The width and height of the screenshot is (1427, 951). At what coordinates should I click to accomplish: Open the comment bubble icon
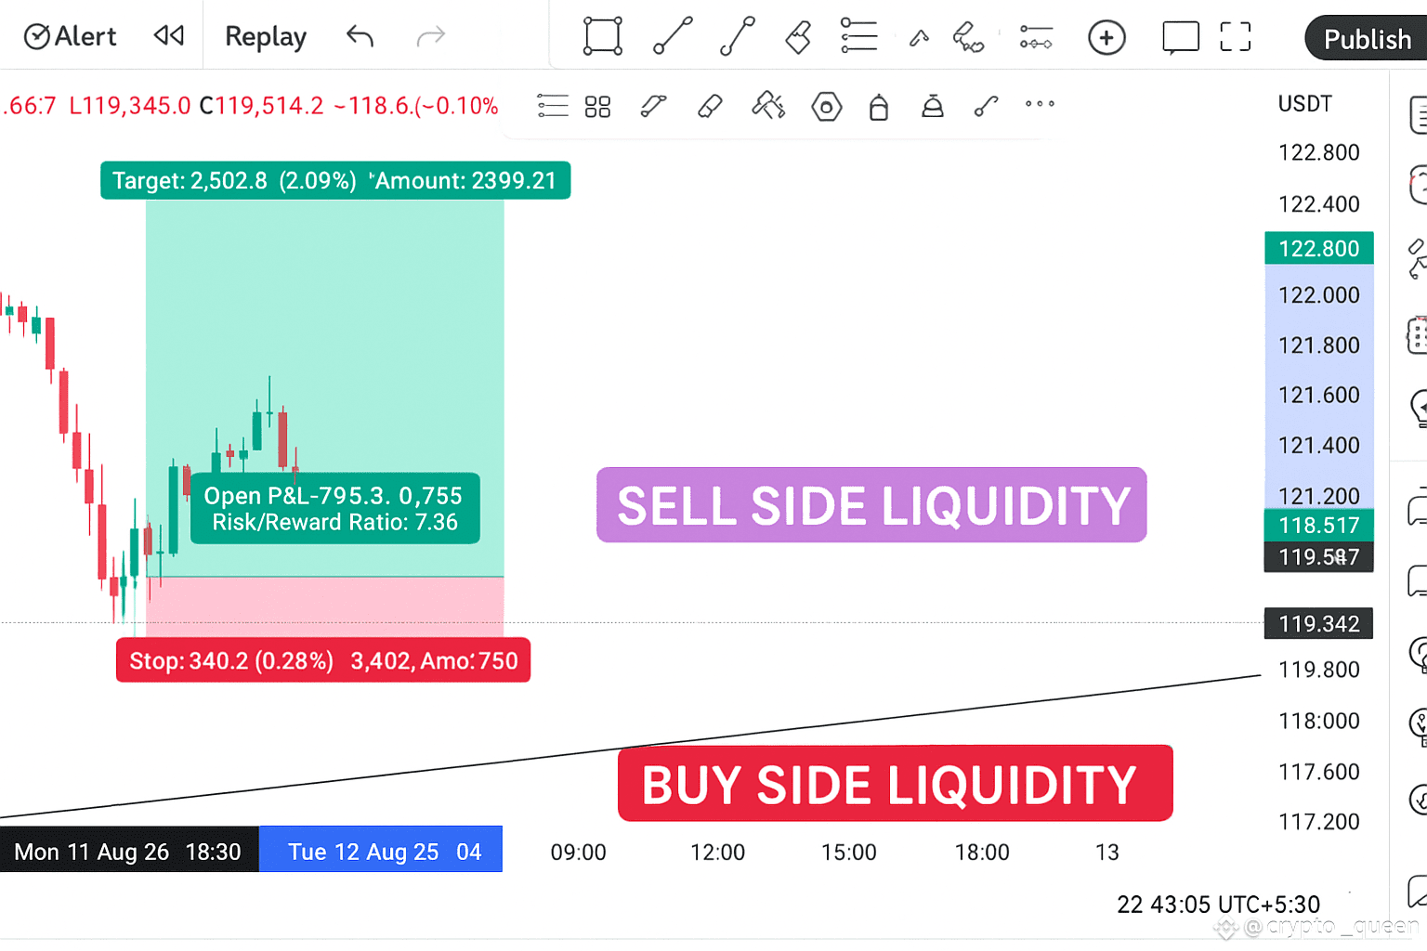(x=1181, y=37)
